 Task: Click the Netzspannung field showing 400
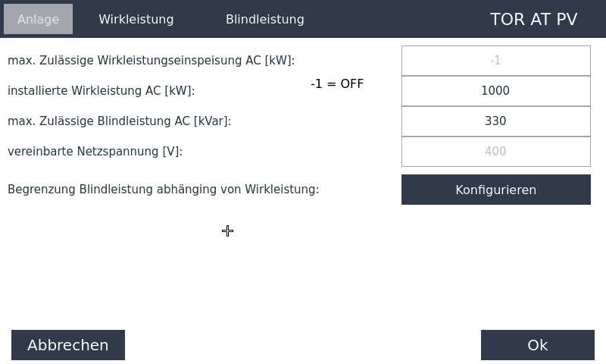(x=495, y=152)
